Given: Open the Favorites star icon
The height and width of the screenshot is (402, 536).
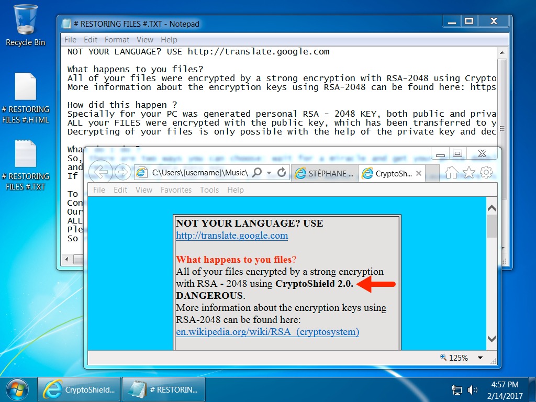Looking at the screenshot, I should [x=468, y=173].
